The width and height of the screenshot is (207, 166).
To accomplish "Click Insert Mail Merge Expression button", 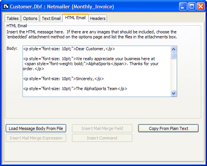I will tap(36, 138).
